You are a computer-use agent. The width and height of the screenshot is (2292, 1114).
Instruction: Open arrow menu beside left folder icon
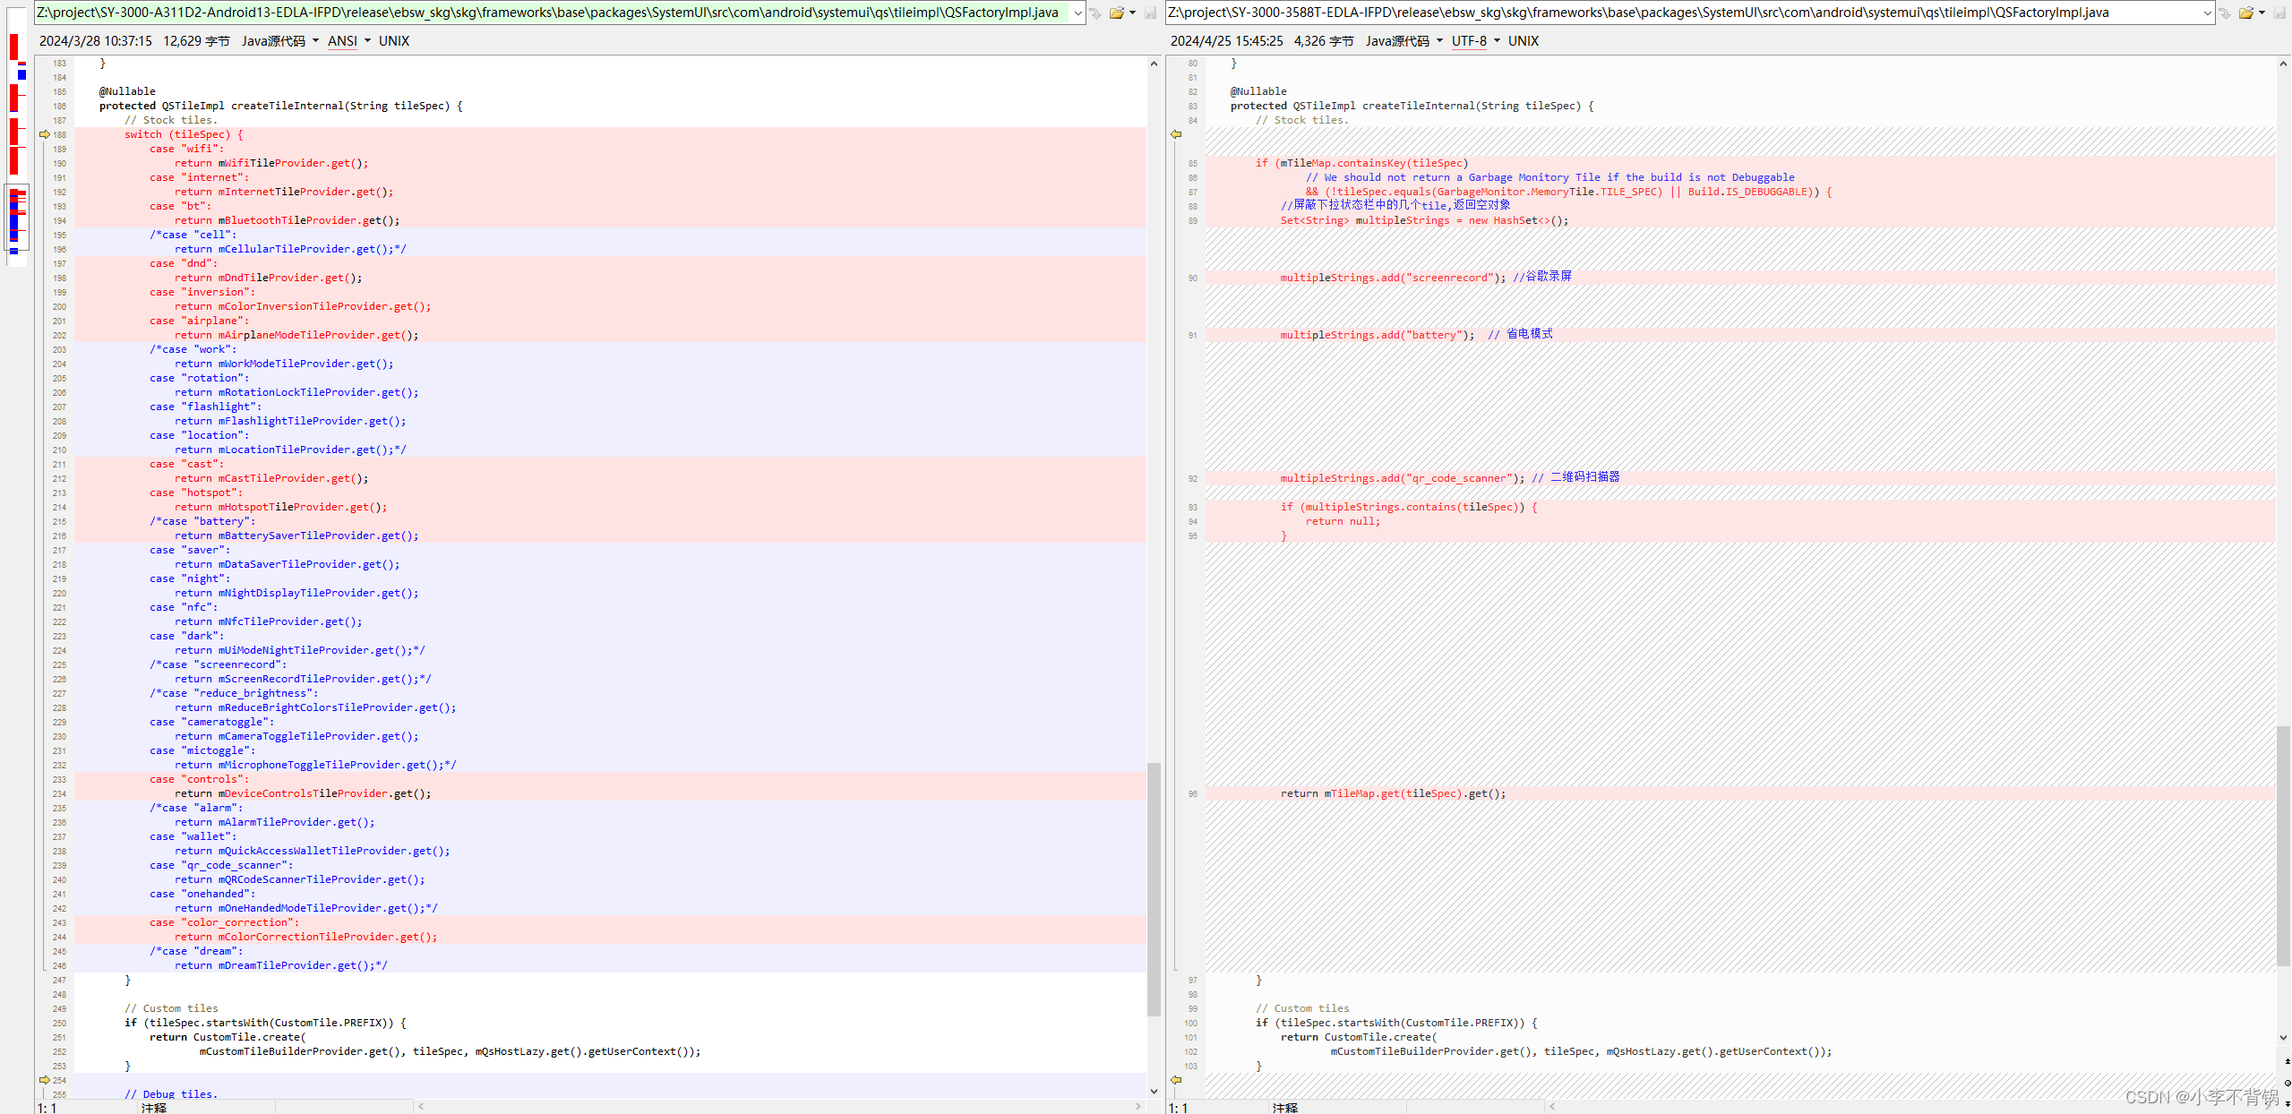(1133, 13)
